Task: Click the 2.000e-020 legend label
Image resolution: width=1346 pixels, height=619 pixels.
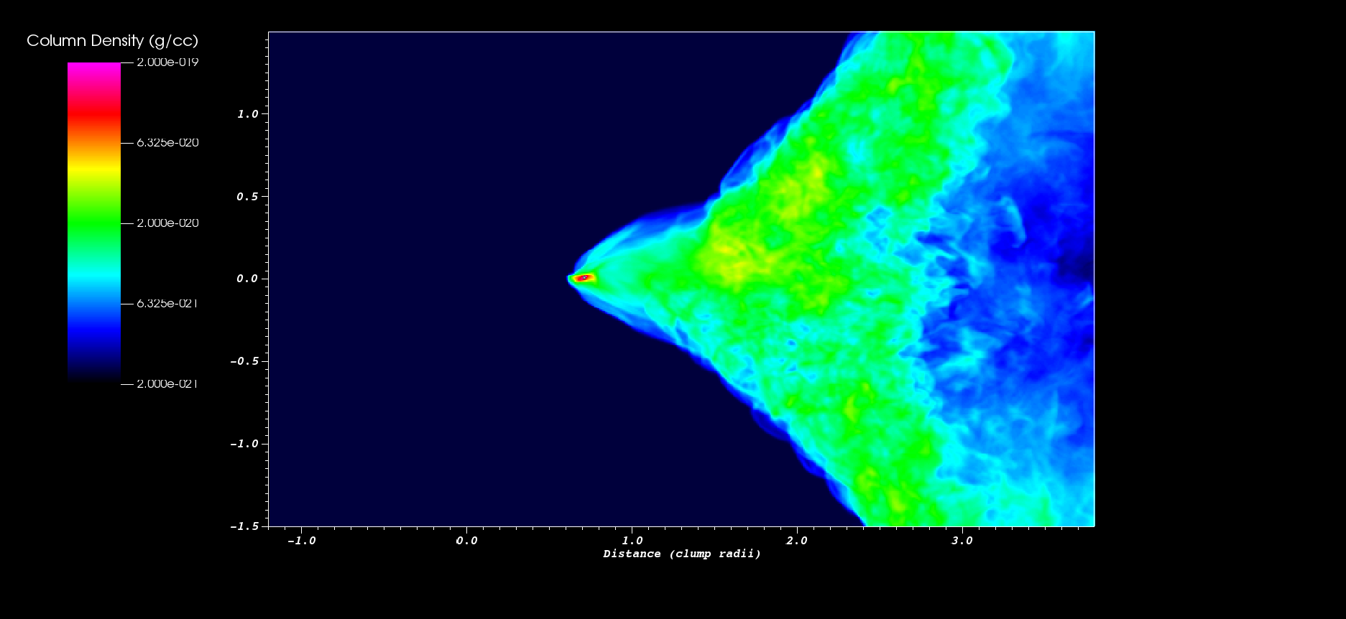Action: click(x=167, y=223)
